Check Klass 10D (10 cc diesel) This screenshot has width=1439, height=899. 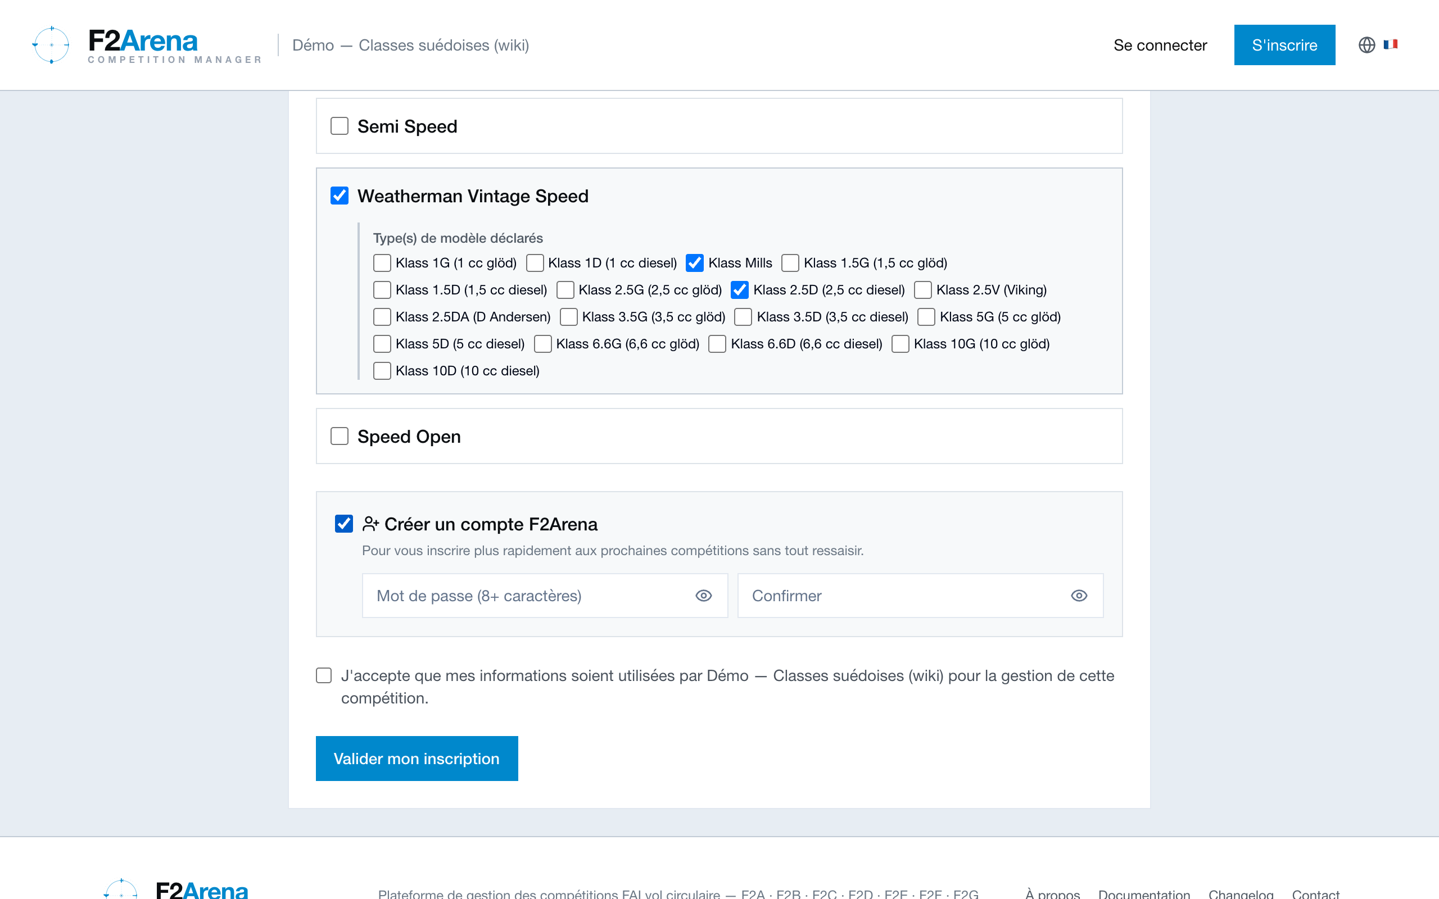click(382, 370)
